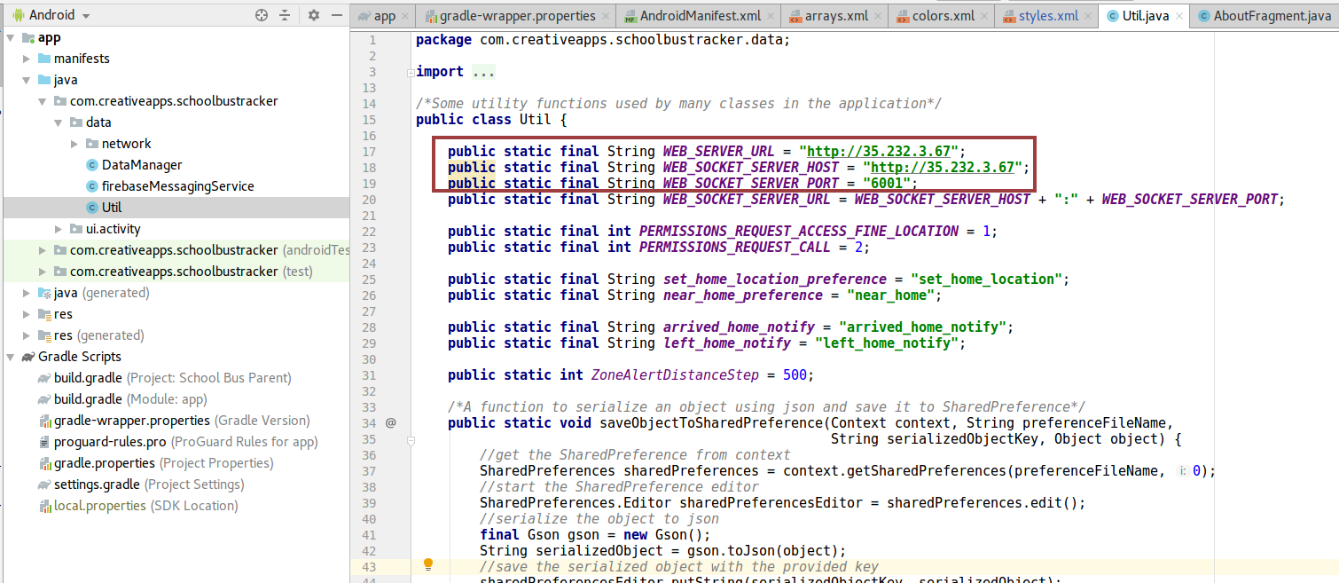
Task: Open Project panel settings via gear icon
Action: pyautogui.click(x=312, y=14)
